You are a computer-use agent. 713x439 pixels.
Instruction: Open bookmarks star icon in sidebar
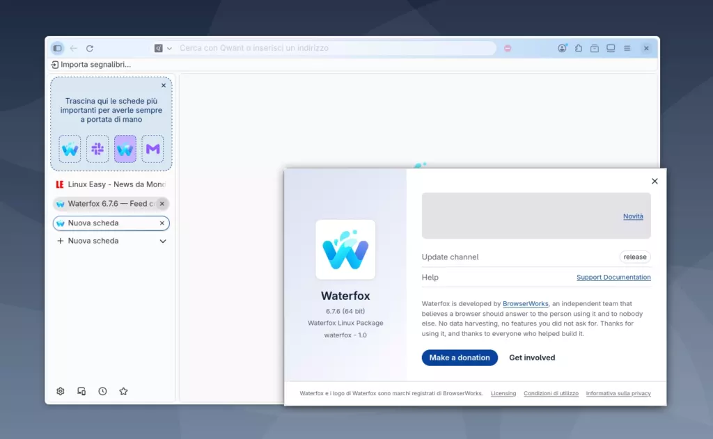tap(124, 391)
